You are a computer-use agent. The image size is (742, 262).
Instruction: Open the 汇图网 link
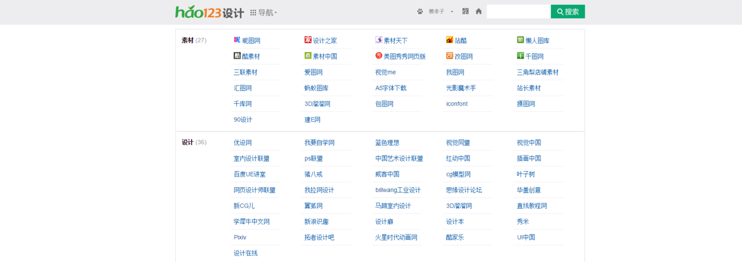pyautogui.click(x=242, y=88)
